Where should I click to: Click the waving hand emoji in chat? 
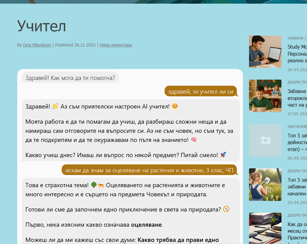(x=55, y=106)
